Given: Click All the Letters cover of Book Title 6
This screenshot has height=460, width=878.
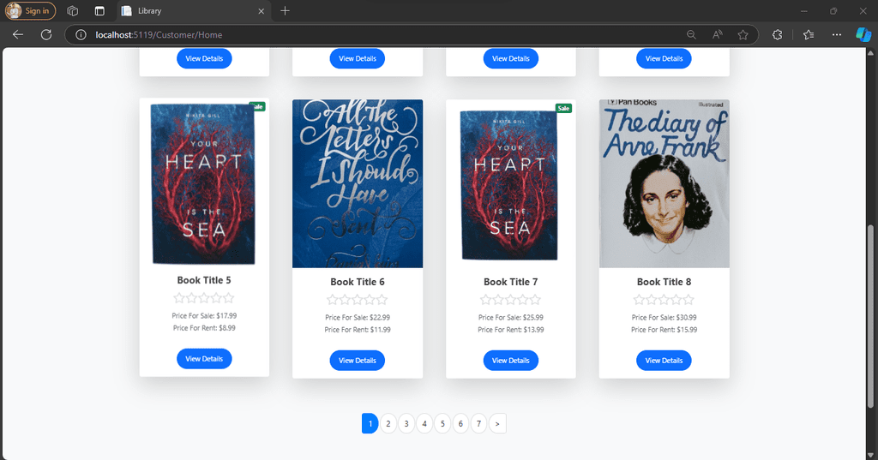Looking at the screenshot, I should click(x=358, y=183).
